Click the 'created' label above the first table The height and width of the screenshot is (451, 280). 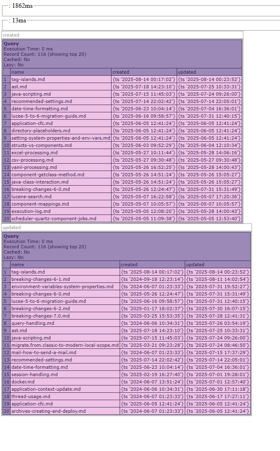click(x=11, y=35)
